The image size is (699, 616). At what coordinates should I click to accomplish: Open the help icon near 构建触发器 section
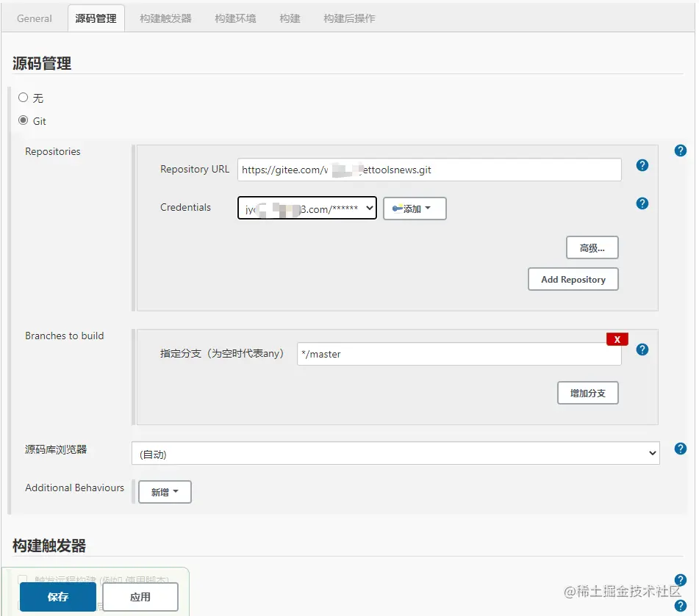point(680,579)
